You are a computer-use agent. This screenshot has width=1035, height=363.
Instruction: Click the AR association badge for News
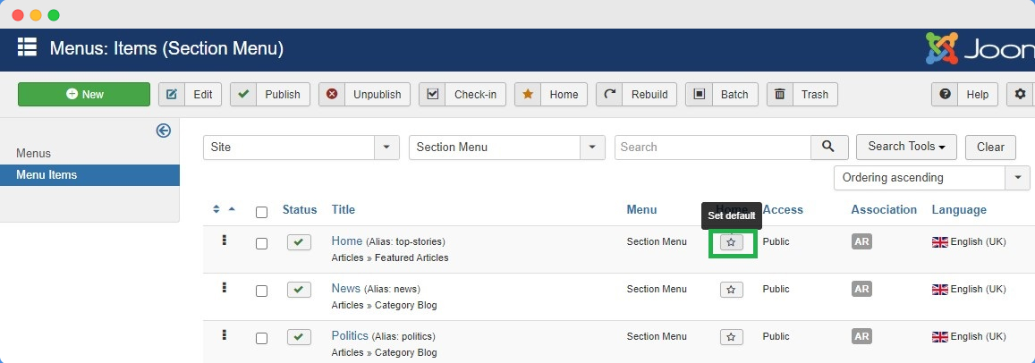861,289
